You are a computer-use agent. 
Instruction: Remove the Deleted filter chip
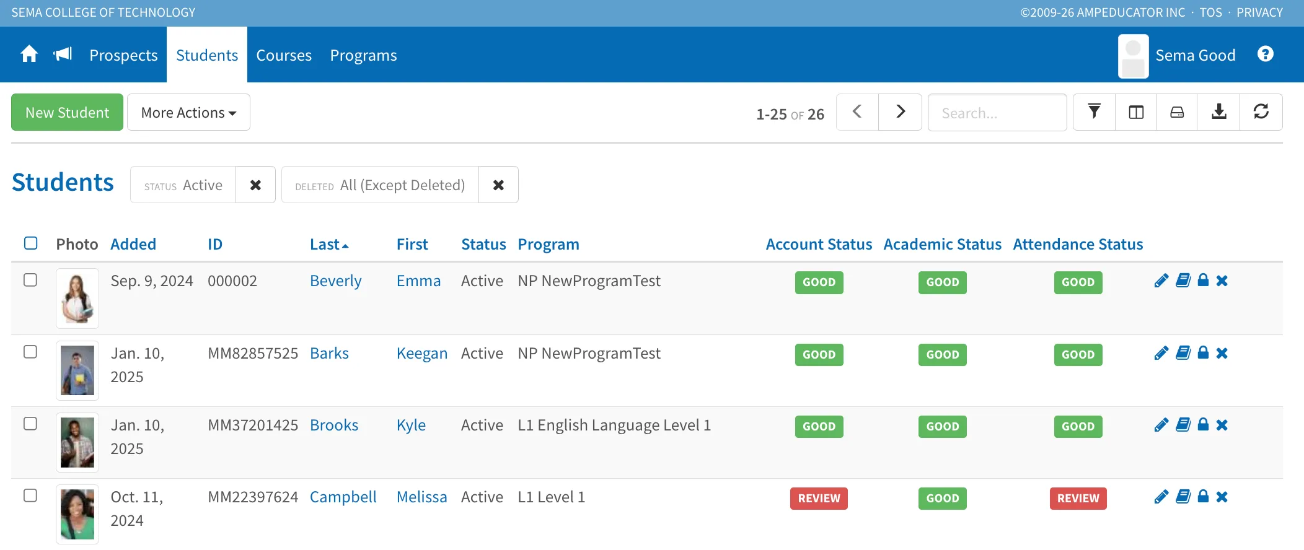498,185
